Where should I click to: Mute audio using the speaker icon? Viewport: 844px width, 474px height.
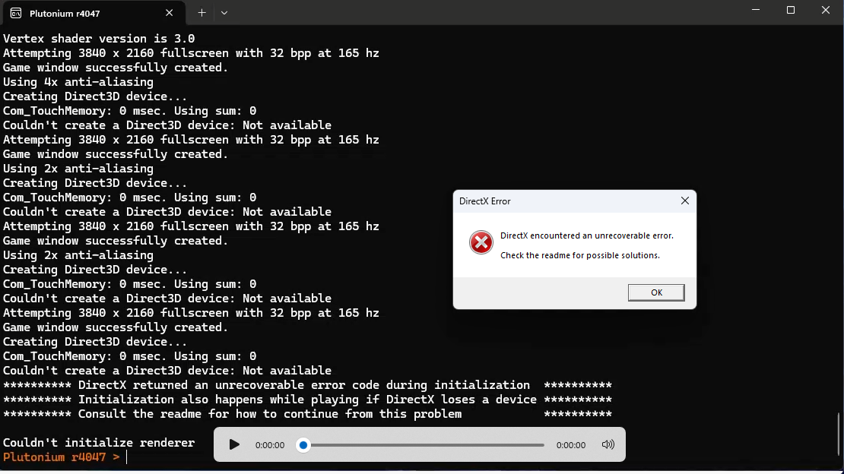608,445
